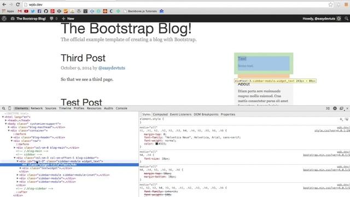Switch to the Elements panel tab

pos(22,108)
